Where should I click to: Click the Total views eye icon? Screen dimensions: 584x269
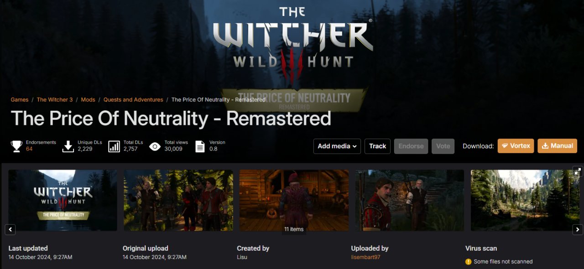[x=155, y=146]
